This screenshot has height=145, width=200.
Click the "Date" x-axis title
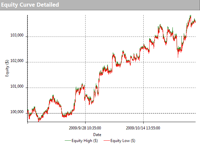pos(97,135)
